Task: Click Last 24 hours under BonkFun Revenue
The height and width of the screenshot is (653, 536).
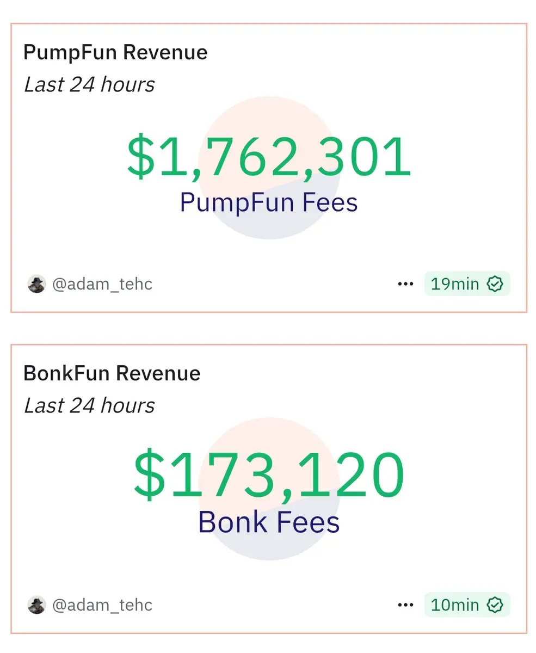Action: 89,406
